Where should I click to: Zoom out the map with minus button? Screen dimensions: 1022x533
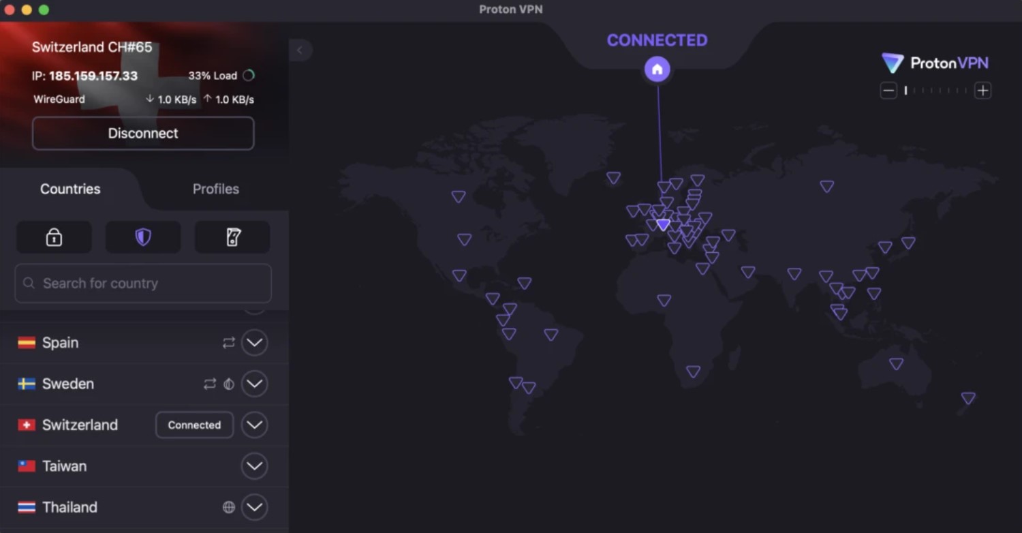(888, 91)
